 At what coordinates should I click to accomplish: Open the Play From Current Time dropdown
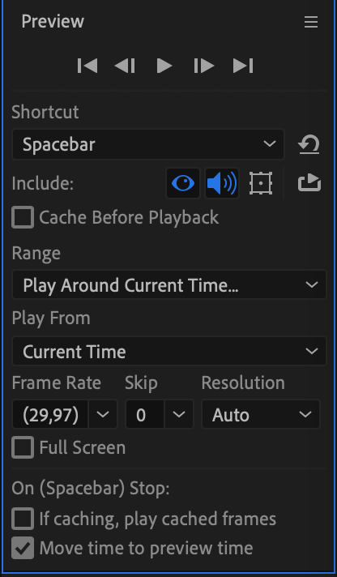pyautogui.click(x=169, y=352)
